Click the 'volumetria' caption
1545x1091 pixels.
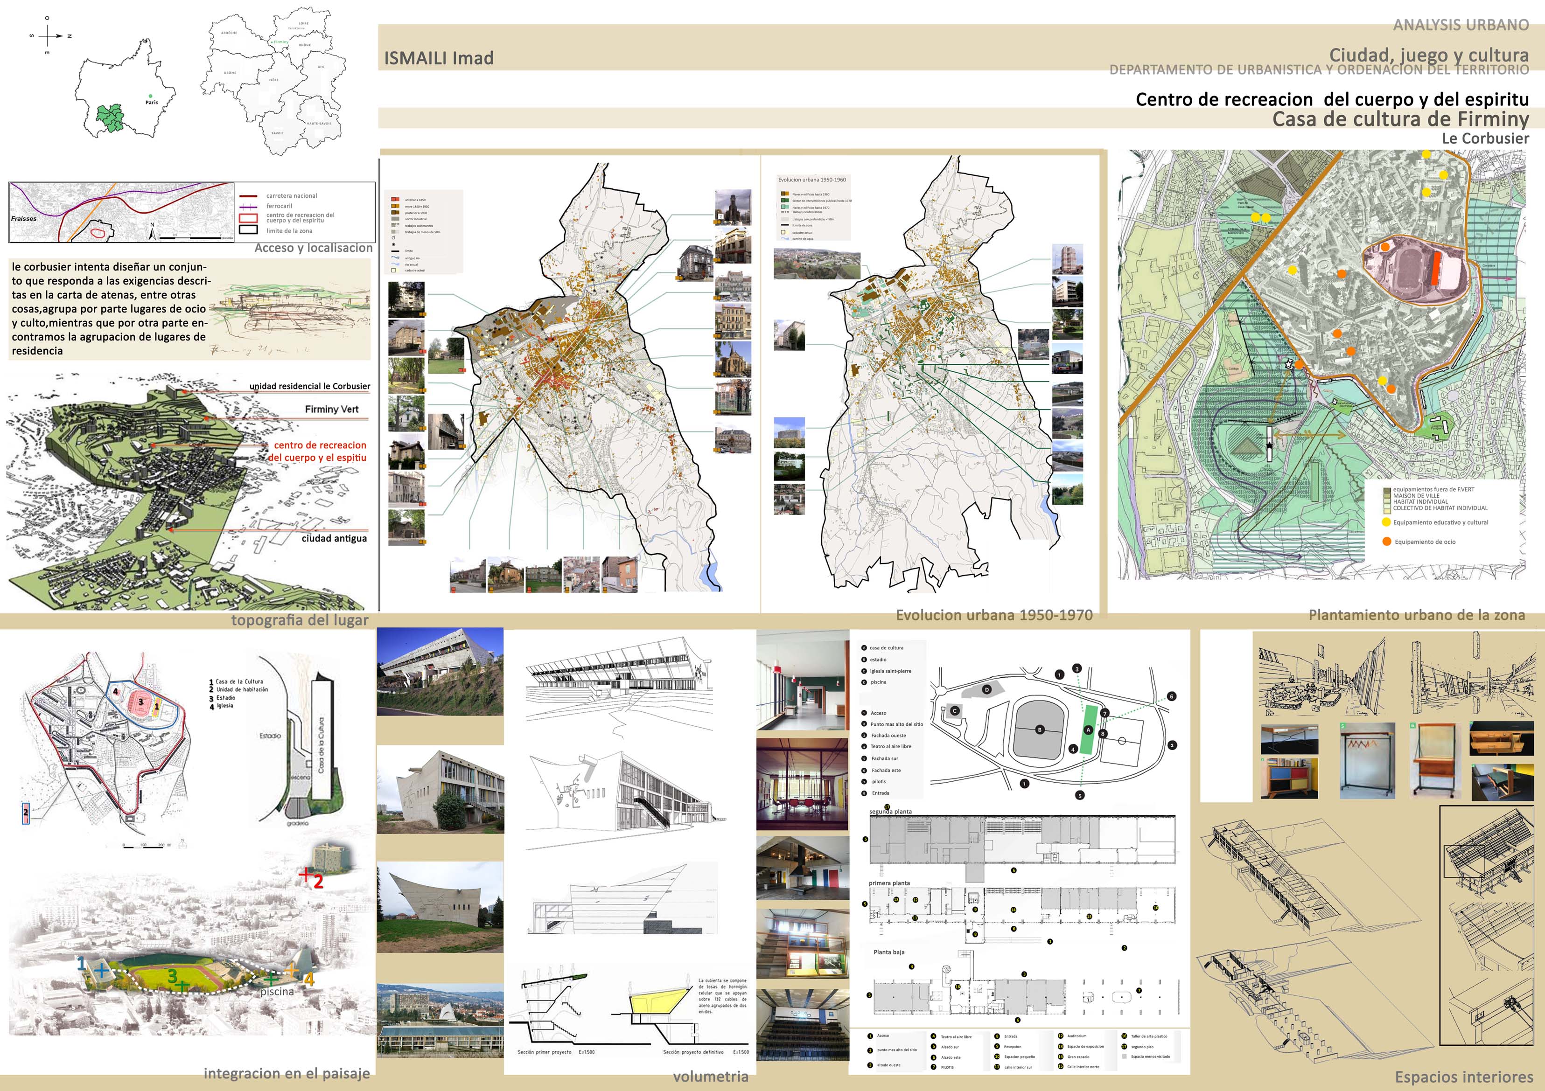tap(711, 1076)
